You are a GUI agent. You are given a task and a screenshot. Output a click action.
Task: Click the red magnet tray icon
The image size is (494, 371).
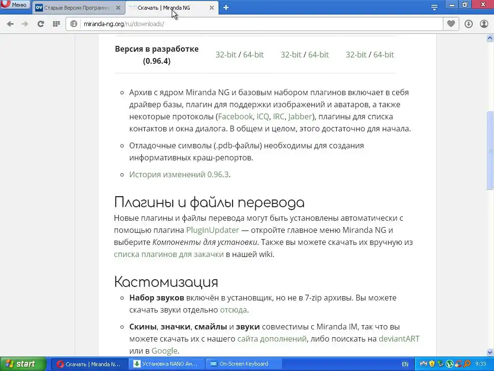pos(458,364)
